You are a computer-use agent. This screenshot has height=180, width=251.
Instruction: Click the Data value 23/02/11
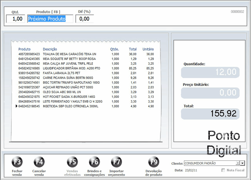point(191,170)
